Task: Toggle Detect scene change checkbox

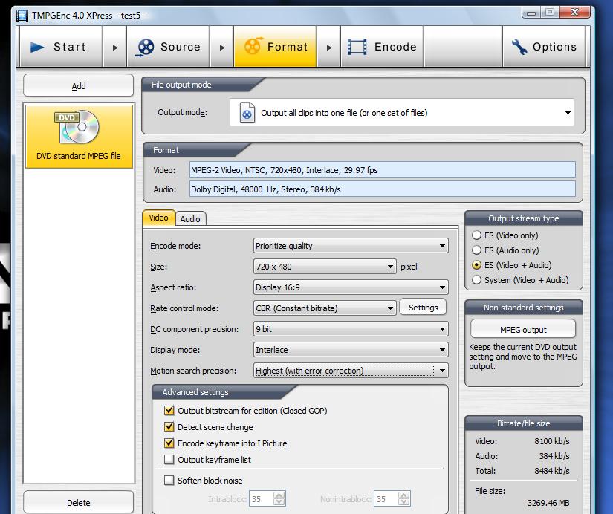Action: (169, 427)
